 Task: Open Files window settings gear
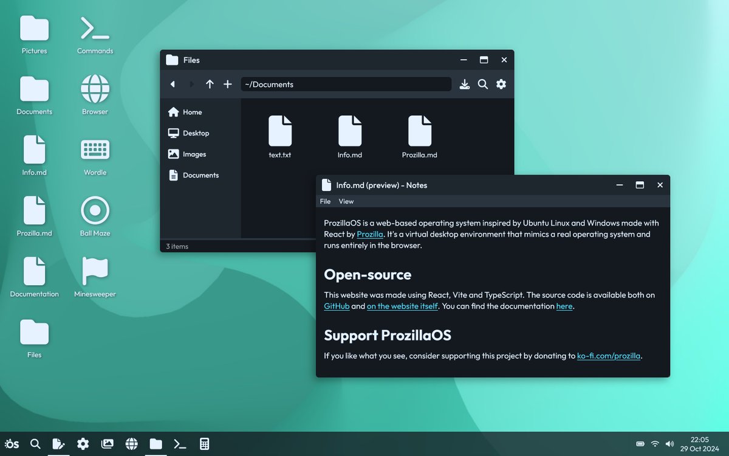[x=501, y=85]
